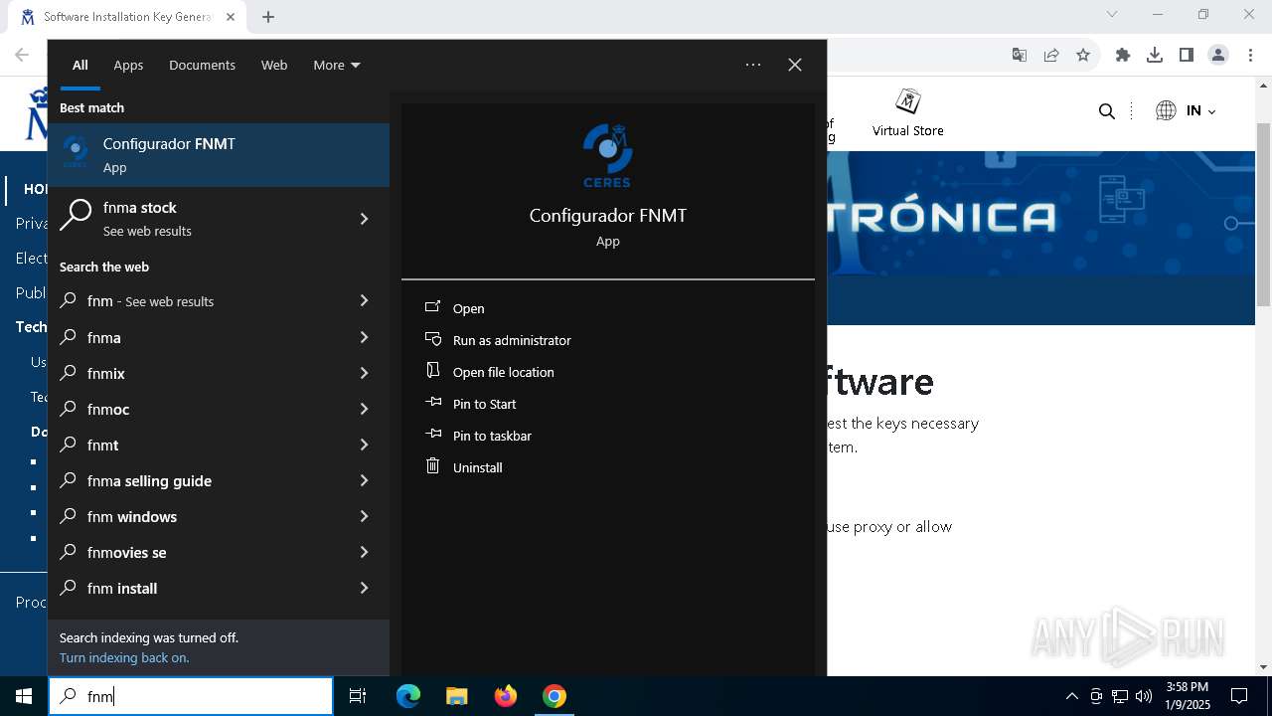The width and height of the screenshot is (1272, 716).
Task: Expand fnm windows suggestion arrow
Action: click(364, 516)
